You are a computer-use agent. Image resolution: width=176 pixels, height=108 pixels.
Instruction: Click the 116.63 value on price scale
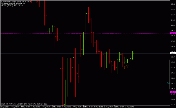173,73
